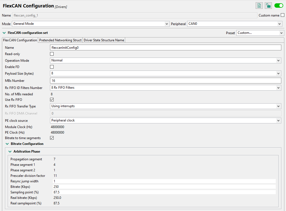Open the Peripheral CAN0 dropdown

pos(234,24)
